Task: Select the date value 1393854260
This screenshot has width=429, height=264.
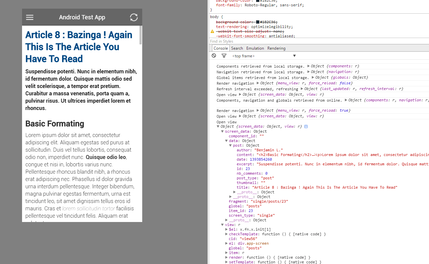Action: pos(261,159)
